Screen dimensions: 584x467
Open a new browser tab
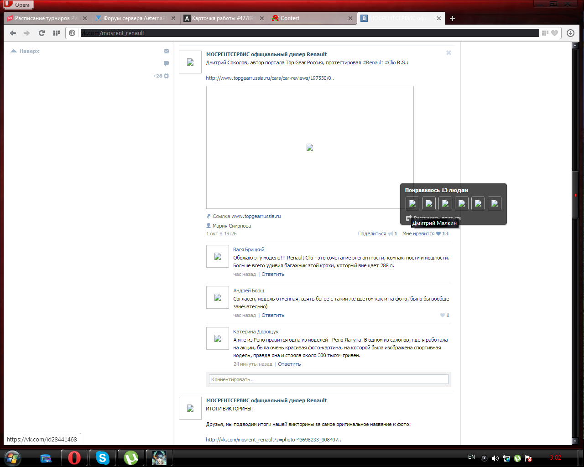(x=452, y=18)
